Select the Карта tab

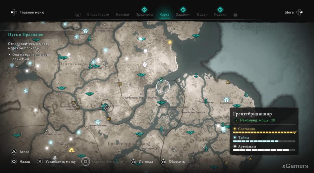pyautogui.click(x=164, y=15)
